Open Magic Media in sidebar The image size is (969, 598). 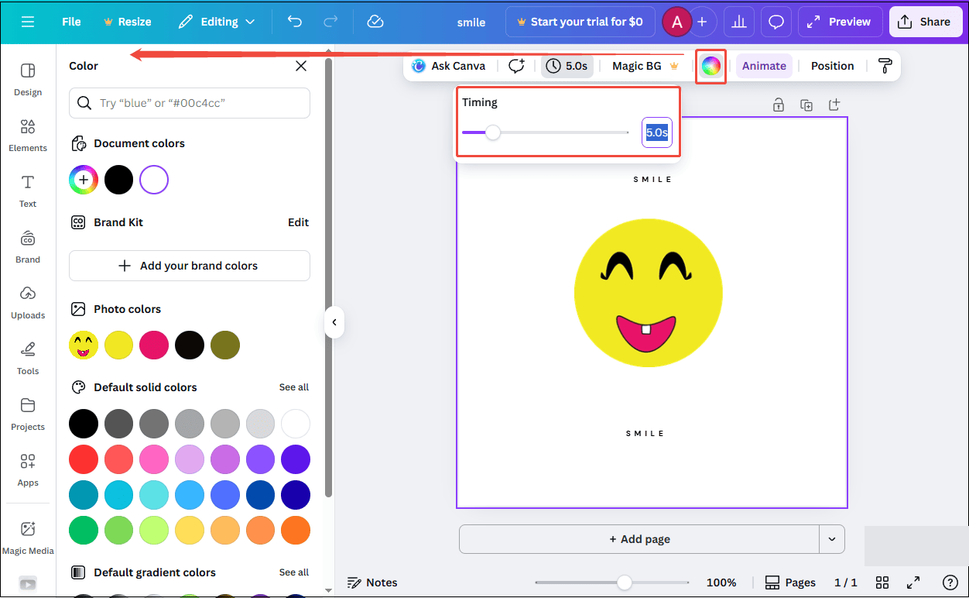[28, 538]
